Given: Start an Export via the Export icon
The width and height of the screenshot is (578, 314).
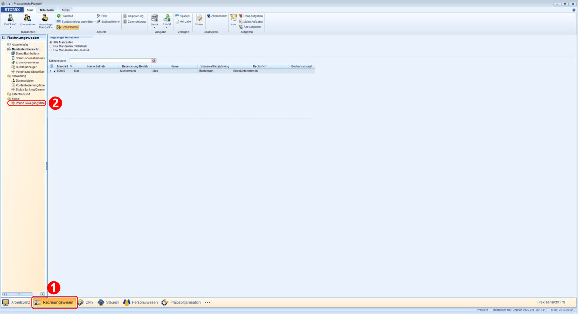Looking at the screenshot, I should pyautogui.click(x=167, y=20).
